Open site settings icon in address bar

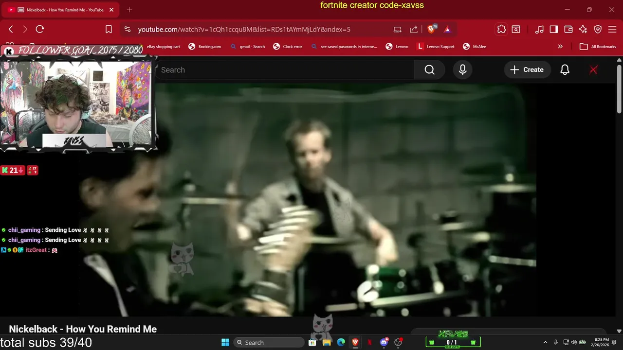click(128, 29)
